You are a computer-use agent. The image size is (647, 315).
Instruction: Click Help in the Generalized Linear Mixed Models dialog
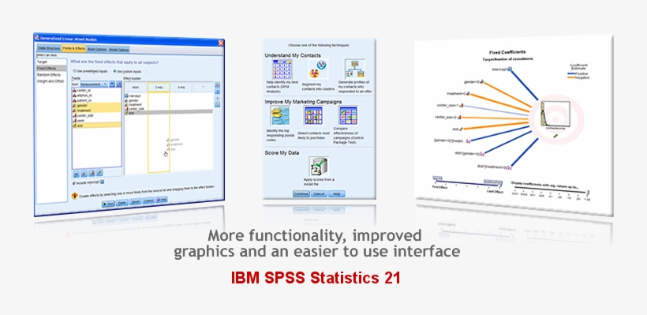162,200
